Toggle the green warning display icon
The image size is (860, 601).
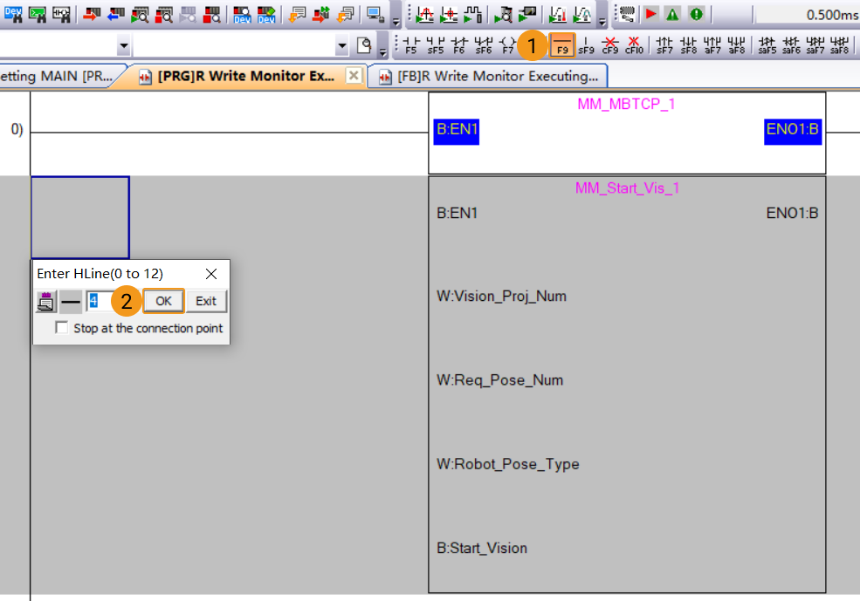click(x=671, y=12)
